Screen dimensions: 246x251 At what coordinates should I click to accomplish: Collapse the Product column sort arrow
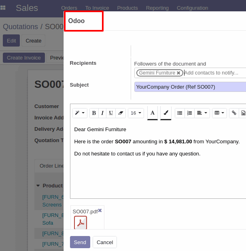click(x=38, y=186)
